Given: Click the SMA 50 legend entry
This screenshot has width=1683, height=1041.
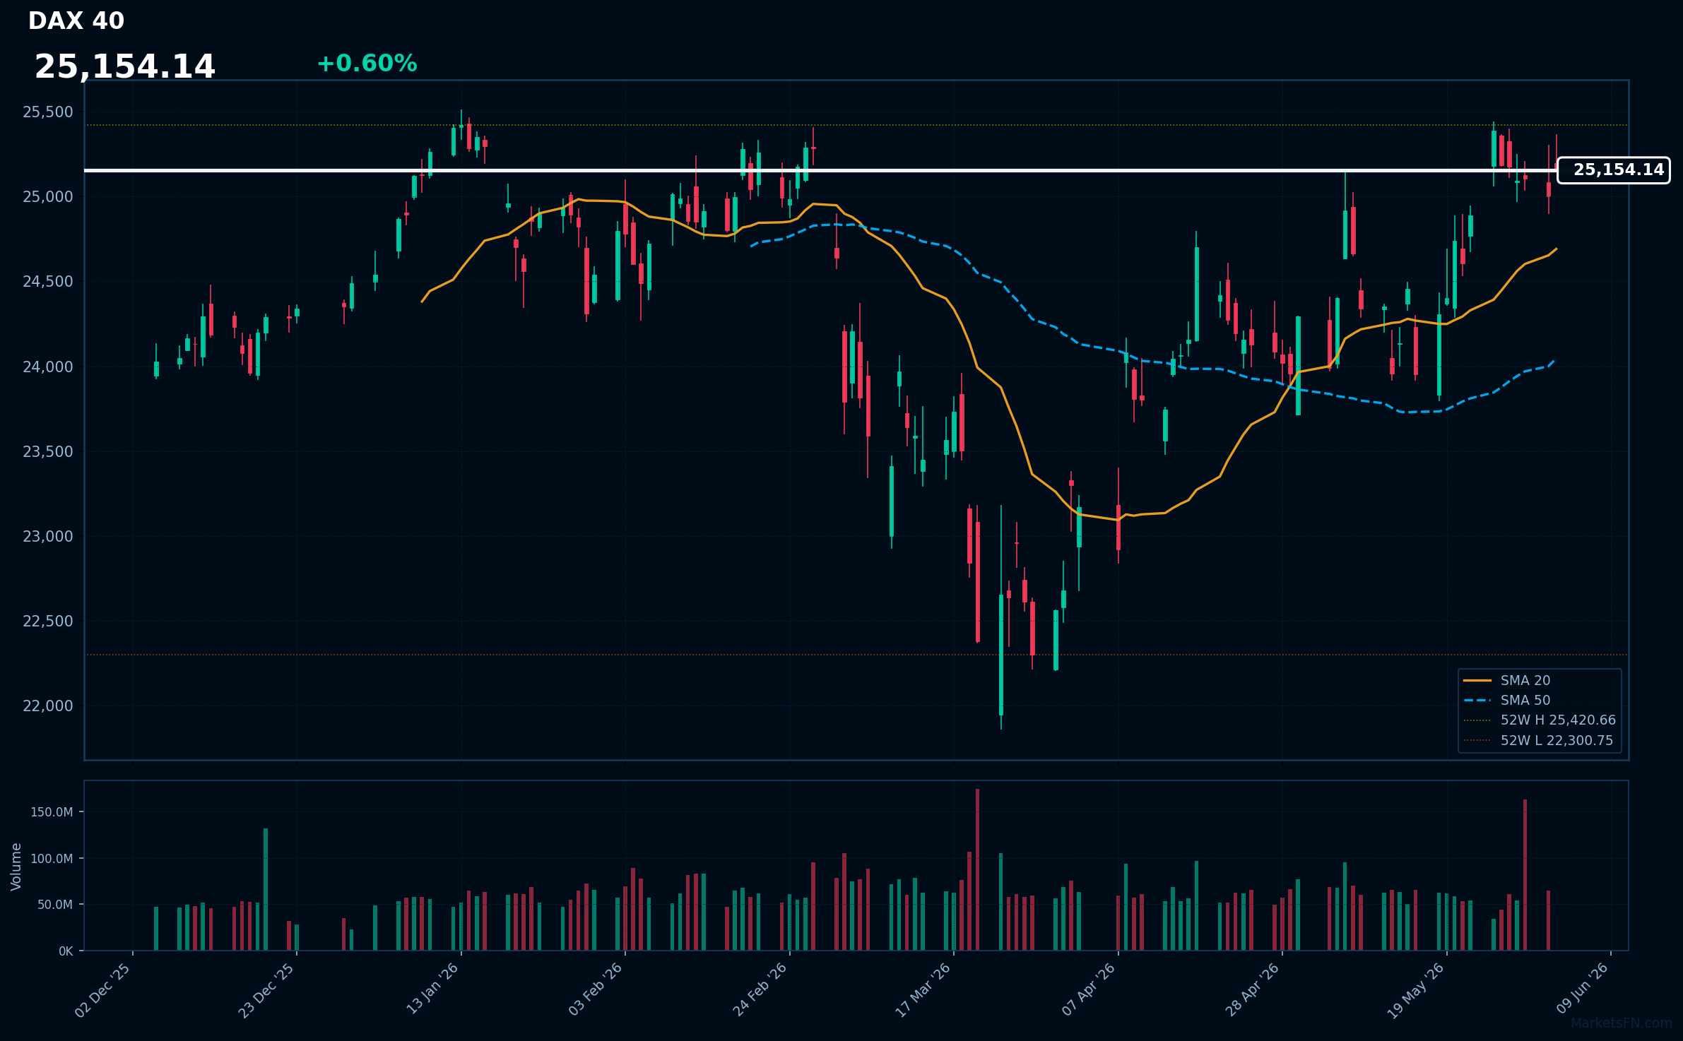Looking at the screenshot, I should [x=1507, y=700].
